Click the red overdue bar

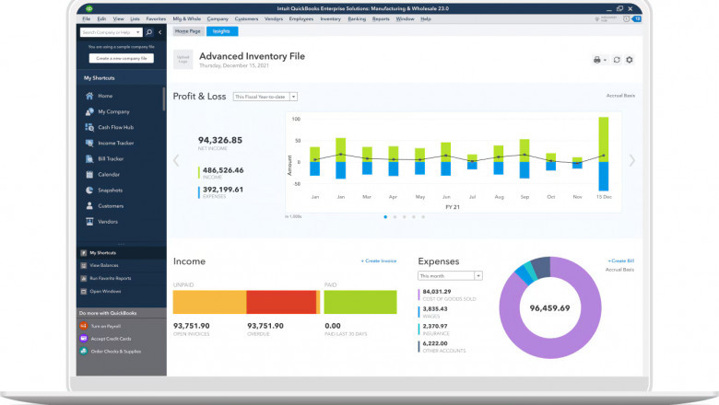coord(281,302)
